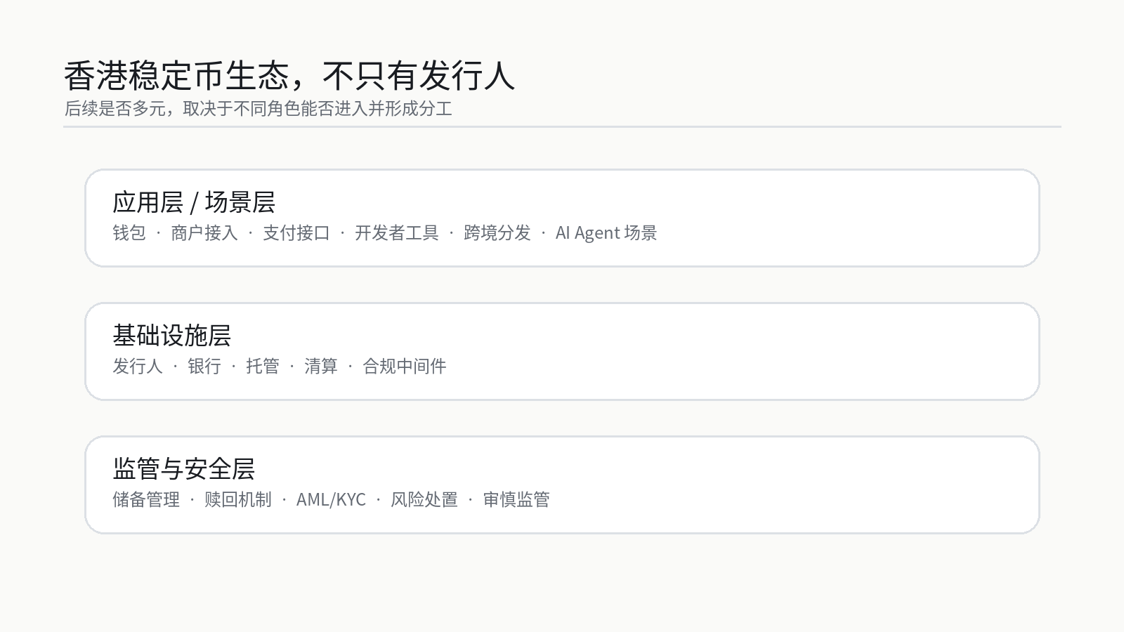Viewport: 1124px width, 632px height.
Task: Select the AI Agent 场景 text
Action: [x=606, y=233]
